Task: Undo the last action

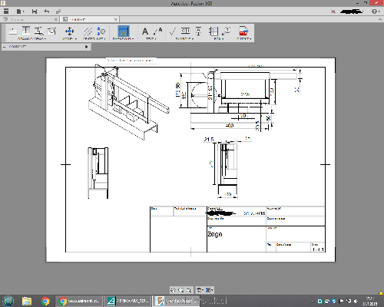Action: tap(46, 12)
